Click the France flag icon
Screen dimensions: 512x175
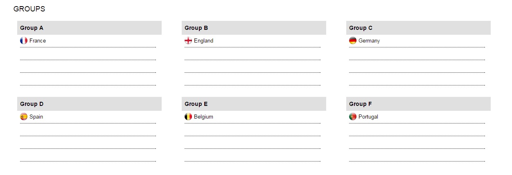[x=24, y=40]
